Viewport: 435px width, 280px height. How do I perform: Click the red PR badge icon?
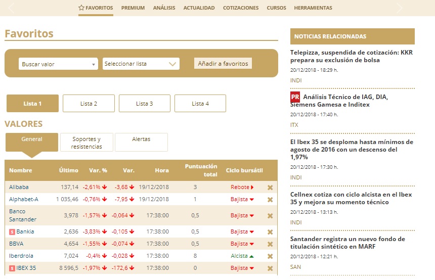coord(295,97)
